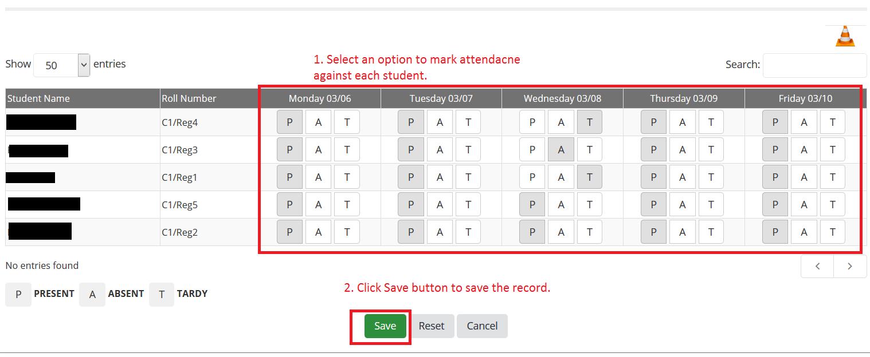Save the attendance record
The height and width of the screenshot is (357, 870).
pos(385,326)
